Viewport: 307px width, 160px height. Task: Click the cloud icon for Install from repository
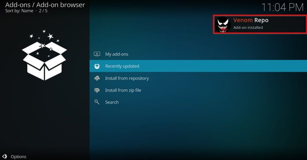click(97, 78)
